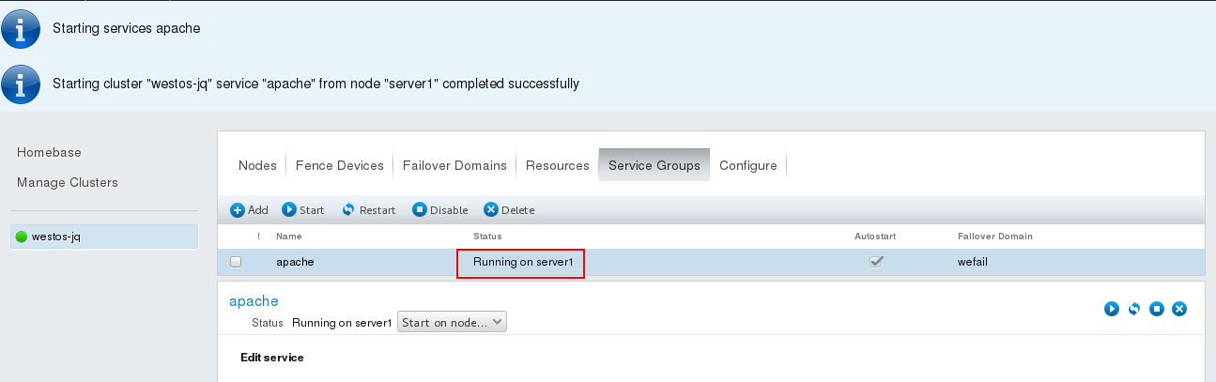
Task: Disable the service via the toolbar Disable icon
Action: point(420,210)
